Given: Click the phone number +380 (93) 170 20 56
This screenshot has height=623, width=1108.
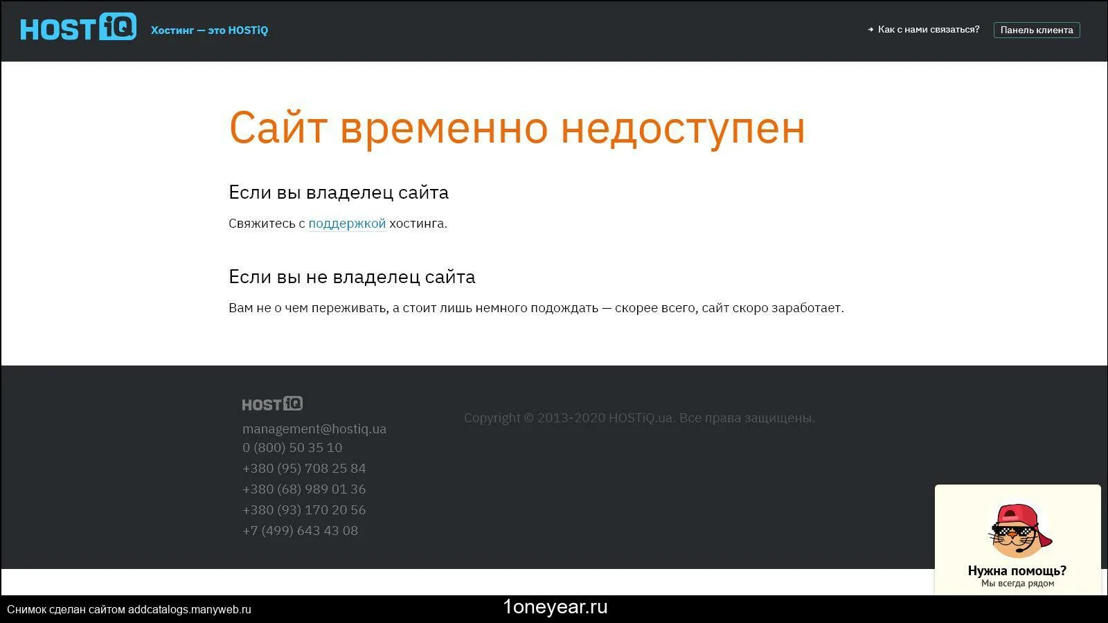Looking at the screenshot, I should pos(304,510).
